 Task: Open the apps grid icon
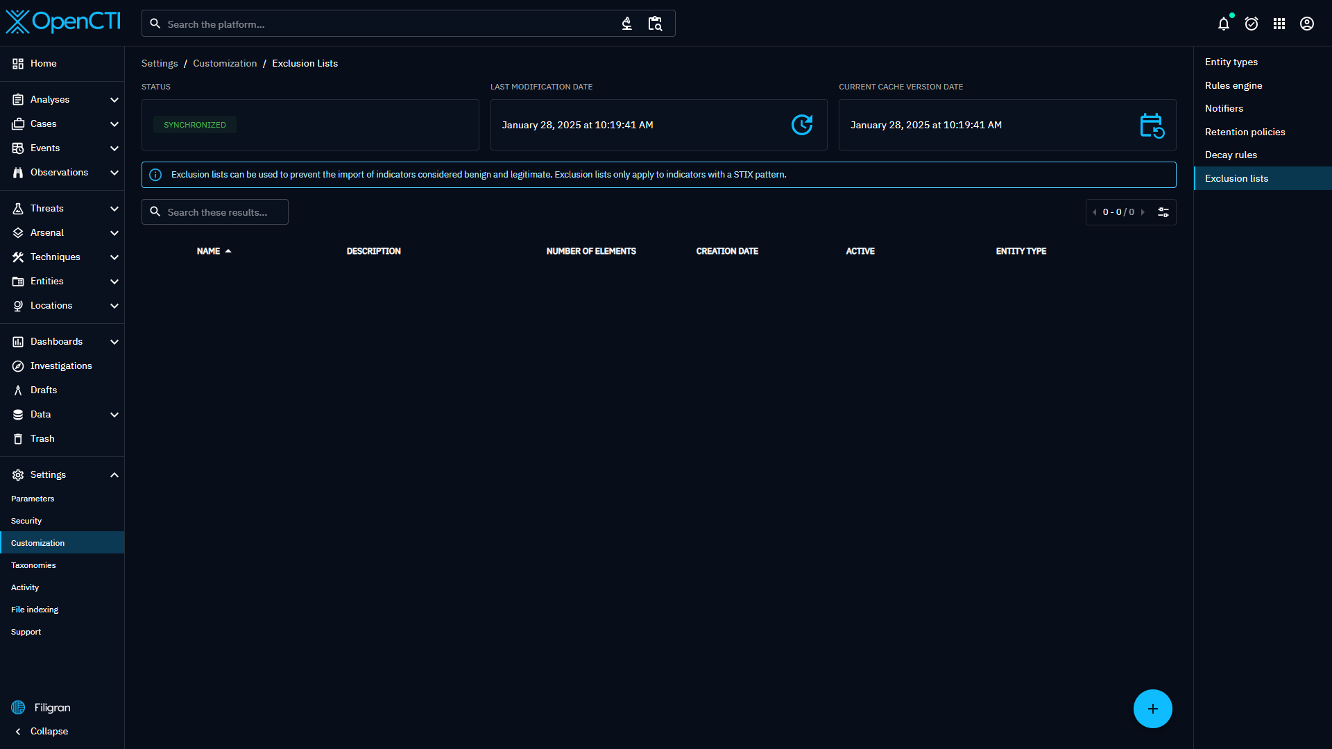(1279, 24)
